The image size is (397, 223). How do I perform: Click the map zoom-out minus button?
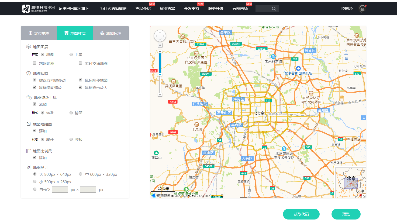pyautogui.click(x=160, y=95)
